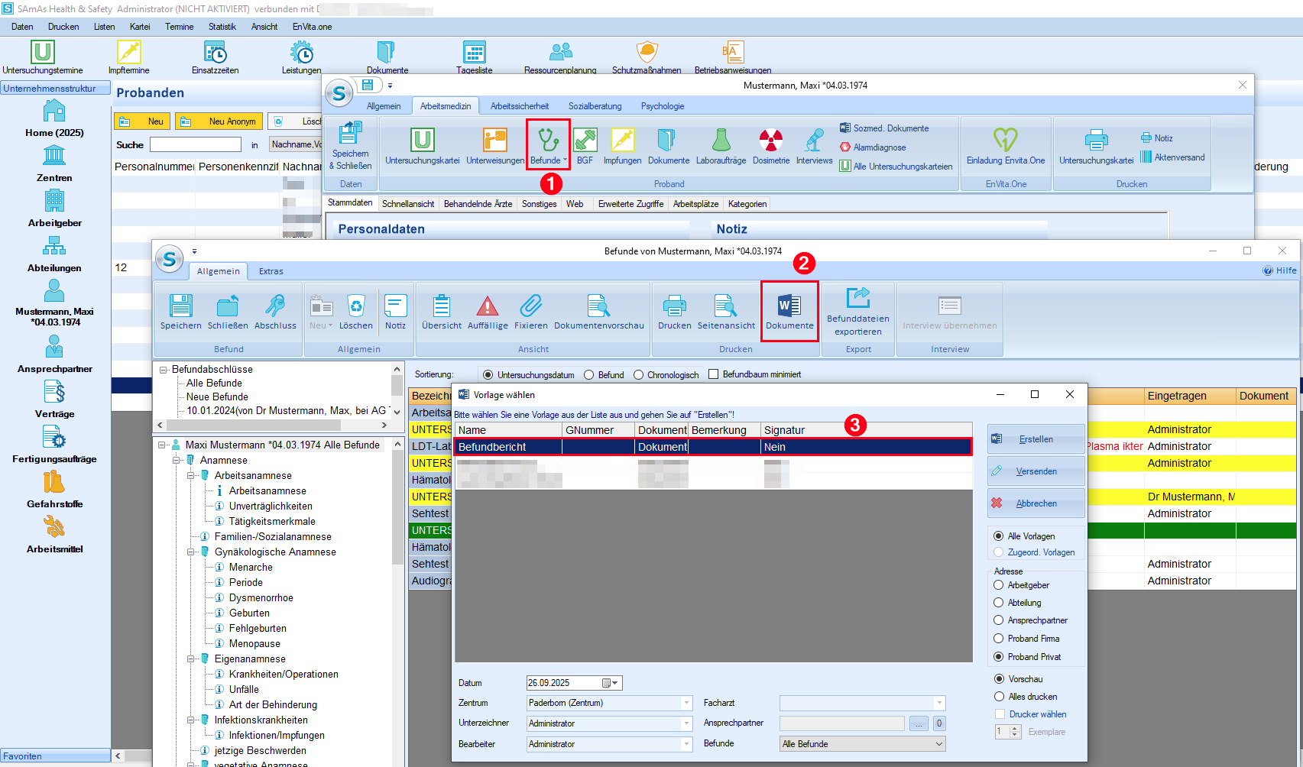Open Tagesliste in main toolbar

[x=475, y=57]
